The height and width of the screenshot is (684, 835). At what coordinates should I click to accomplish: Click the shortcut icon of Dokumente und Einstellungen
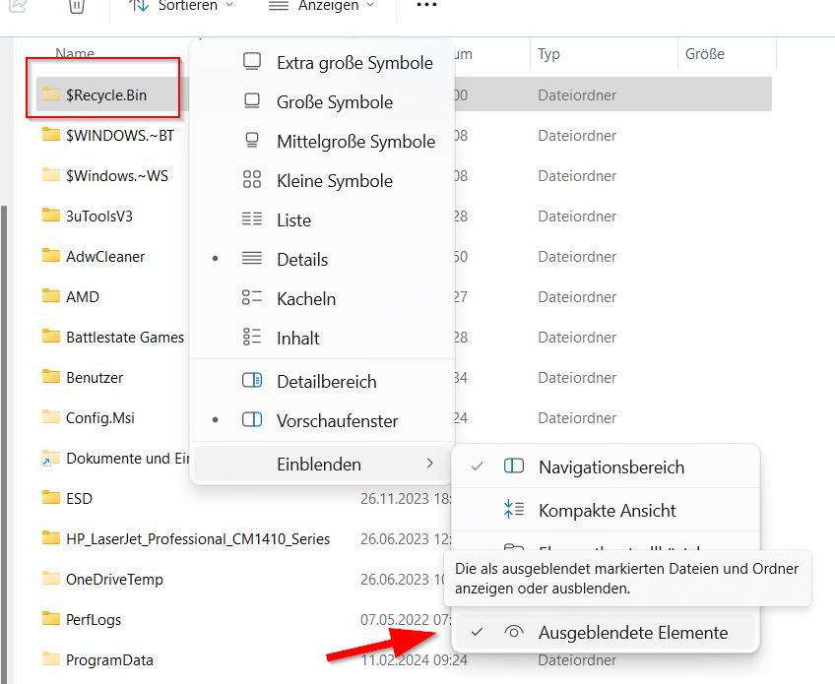point(50,459)
